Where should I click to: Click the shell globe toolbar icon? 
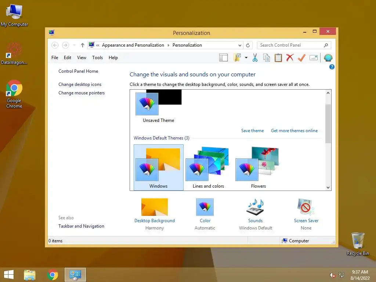coord(328,58)
